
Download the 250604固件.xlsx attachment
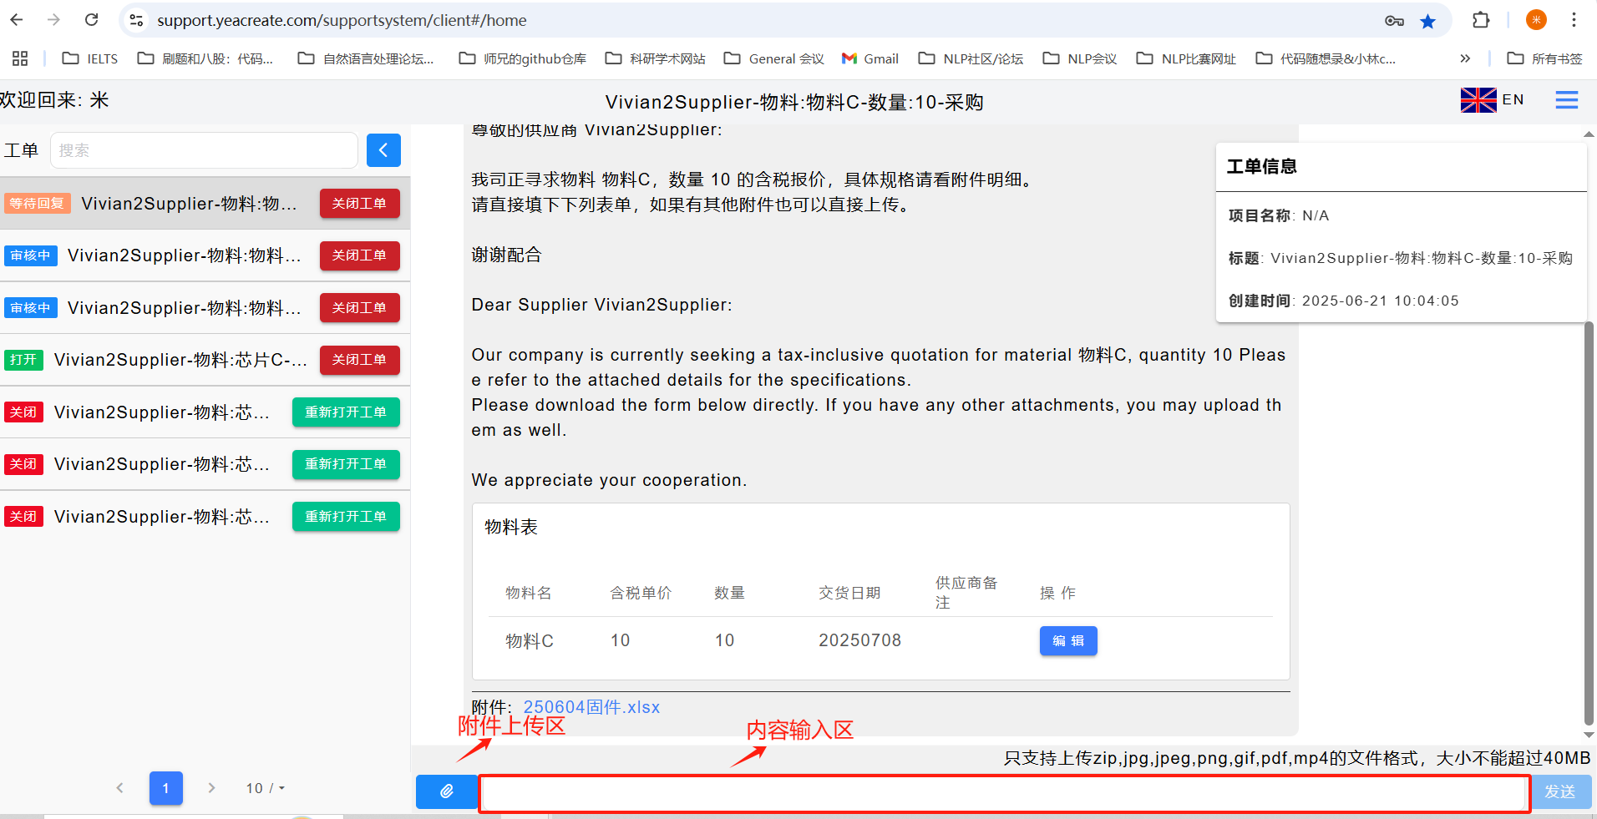point(591,707)
